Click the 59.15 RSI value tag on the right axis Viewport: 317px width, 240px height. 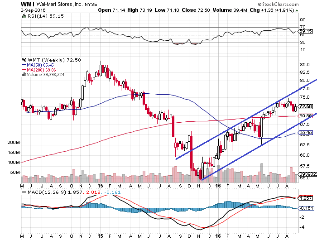click(x=306, y=31)
